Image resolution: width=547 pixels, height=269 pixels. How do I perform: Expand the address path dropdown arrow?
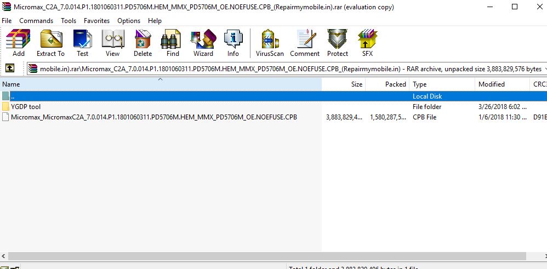[545, 68]
